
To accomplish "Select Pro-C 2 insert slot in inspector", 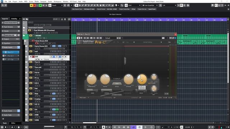I will click(11, 52).
